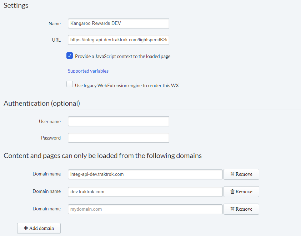Click the Add domain button
The width and height of the screenshot is (301, 236).
[x=39, y=228]
